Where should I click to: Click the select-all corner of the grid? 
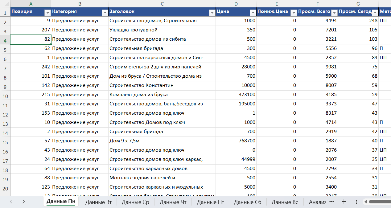tap(5, 4)
